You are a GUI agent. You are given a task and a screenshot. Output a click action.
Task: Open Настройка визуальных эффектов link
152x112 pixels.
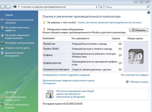point(17,29)
